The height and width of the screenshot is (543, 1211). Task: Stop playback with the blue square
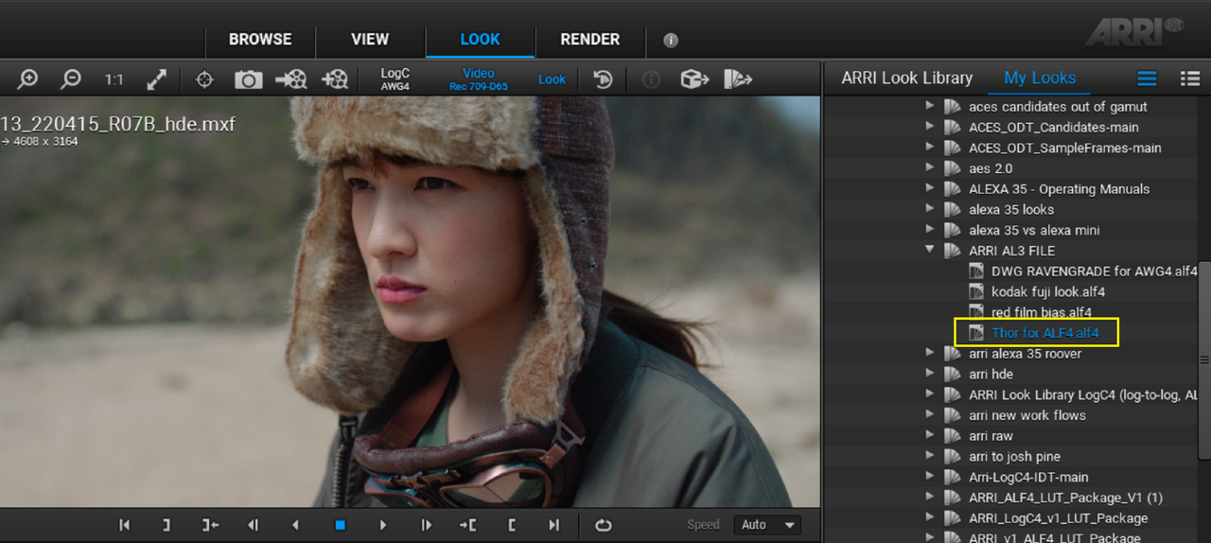pyautogui.click(x=340, y=525)
